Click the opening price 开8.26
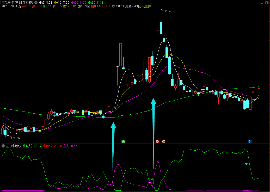Image resolution: width=270 pixels, height=192 pixels. tap(27, 6)
